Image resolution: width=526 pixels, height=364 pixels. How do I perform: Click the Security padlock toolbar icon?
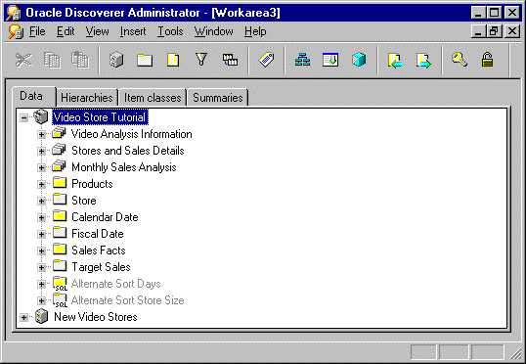pos(488,60)
